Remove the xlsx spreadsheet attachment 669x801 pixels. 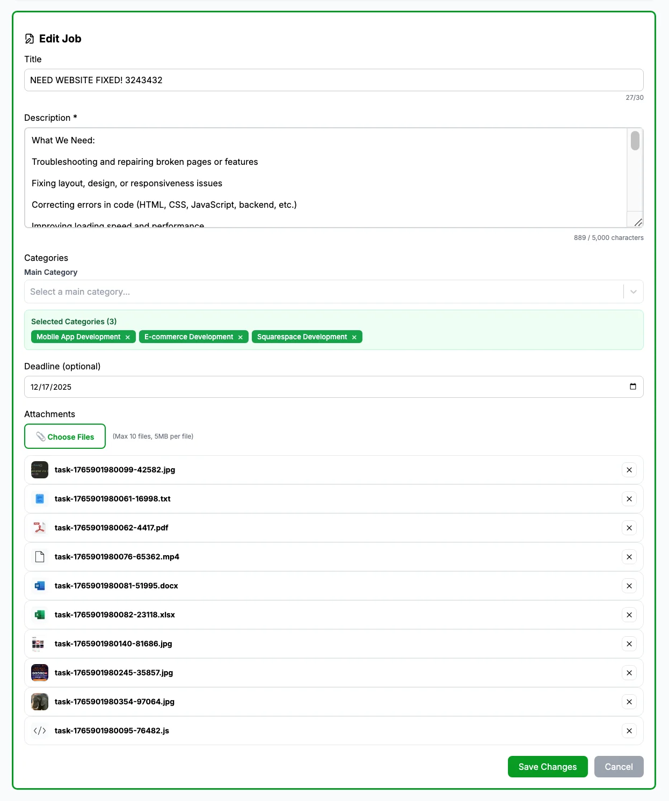pyautogui.click(x=629, y=615)
